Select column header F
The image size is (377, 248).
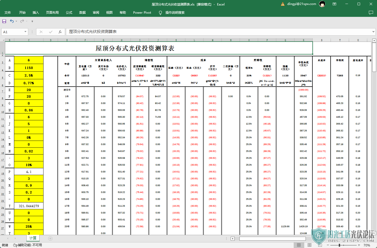point(85,40)
